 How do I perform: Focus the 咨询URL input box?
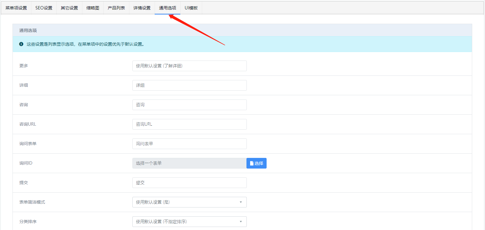(189, 124)
